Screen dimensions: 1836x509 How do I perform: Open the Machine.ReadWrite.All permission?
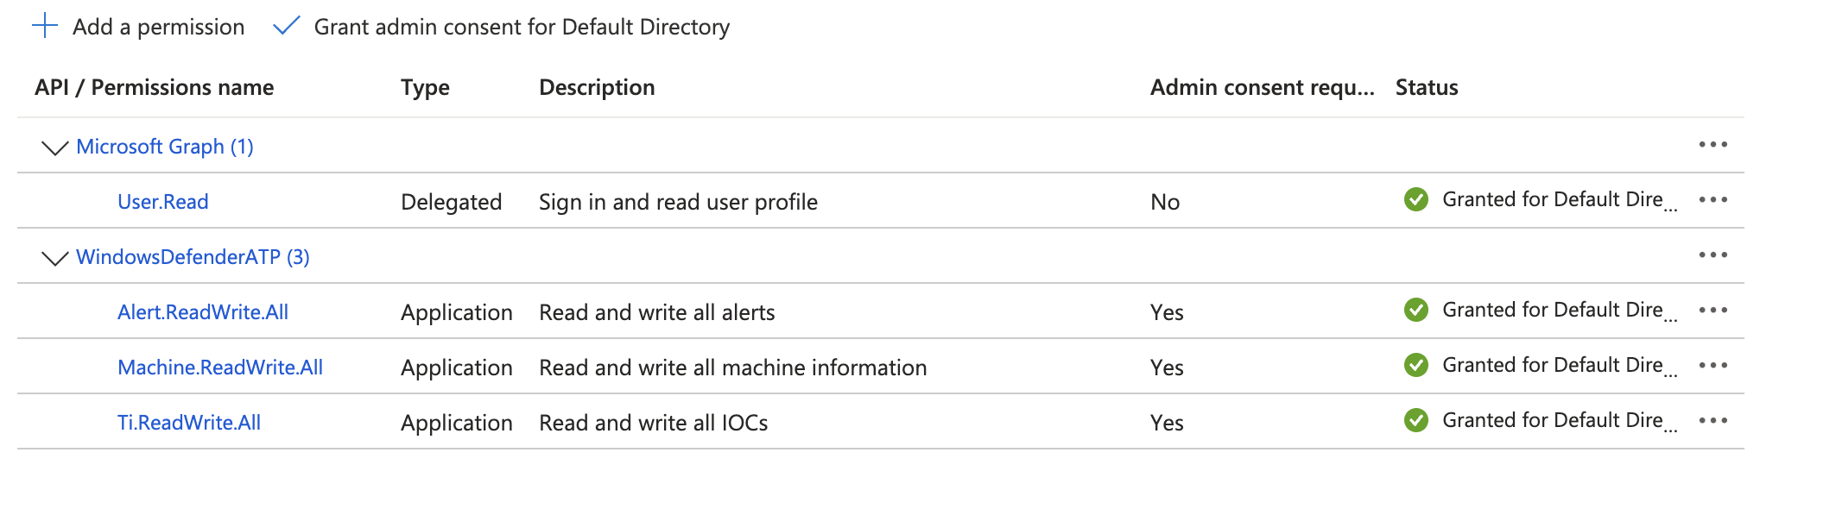(x=220, y=367)
